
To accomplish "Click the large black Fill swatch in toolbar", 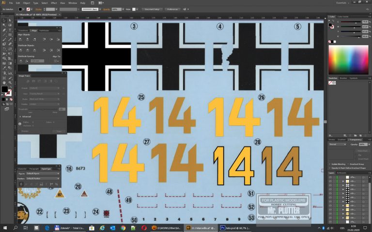I will [4, 89].
